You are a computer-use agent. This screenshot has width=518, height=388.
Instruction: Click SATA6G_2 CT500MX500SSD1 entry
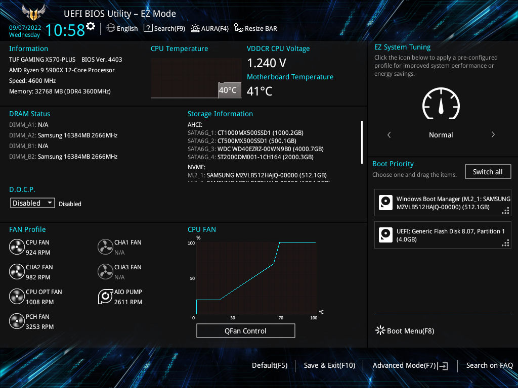coord(242,141)
